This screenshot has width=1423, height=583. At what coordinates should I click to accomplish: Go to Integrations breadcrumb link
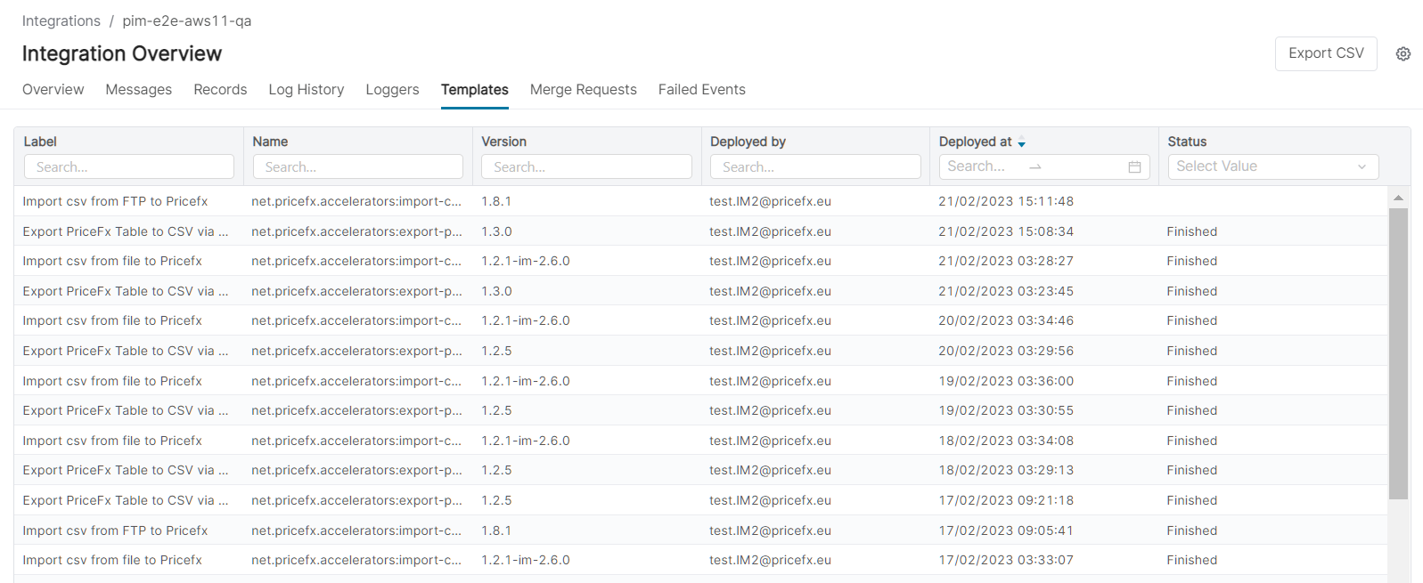point(61,20)
